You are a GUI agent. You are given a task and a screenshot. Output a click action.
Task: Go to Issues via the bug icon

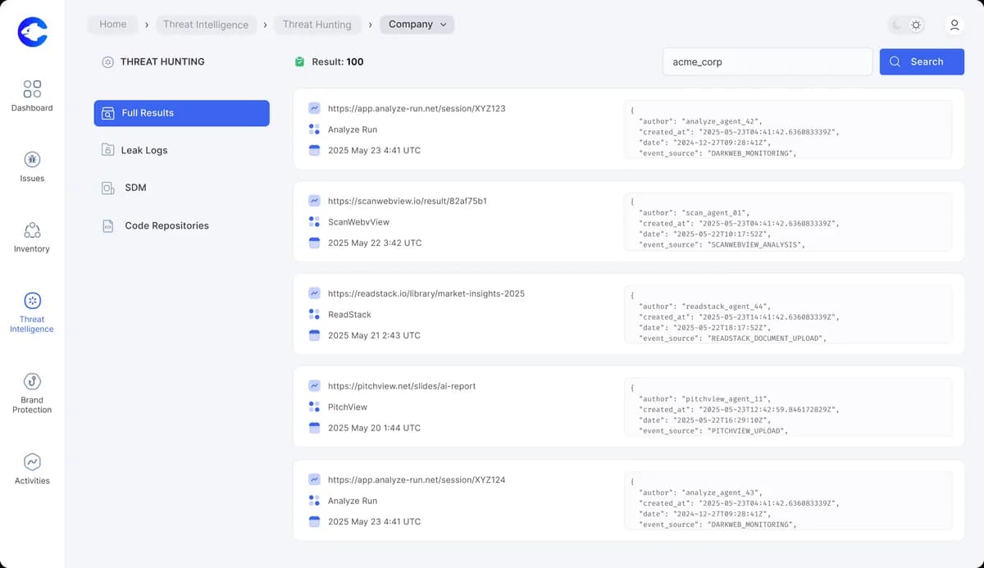tap(32, 159)
